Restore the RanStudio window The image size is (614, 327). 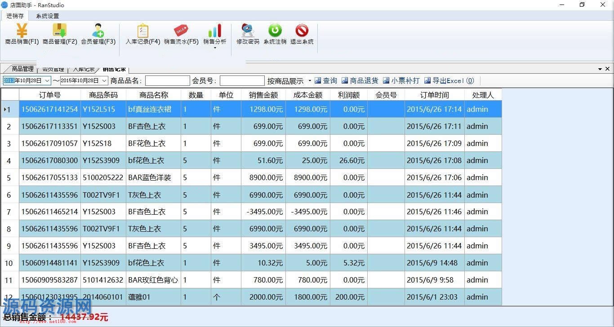coord(582,5)
